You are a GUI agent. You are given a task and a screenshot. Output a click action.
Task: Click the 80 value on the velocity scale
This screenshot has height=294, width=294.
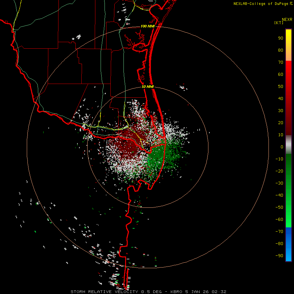[x=281, y=50]
